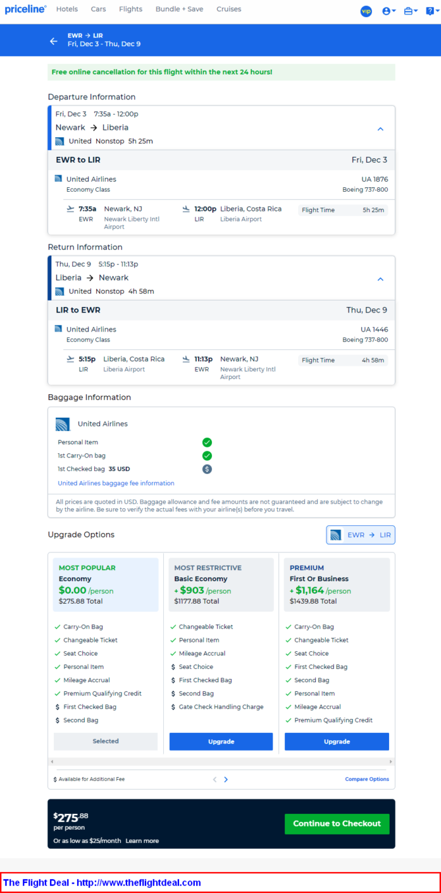
Task: Click the help question mark icon
Action: tap(430, 11)
